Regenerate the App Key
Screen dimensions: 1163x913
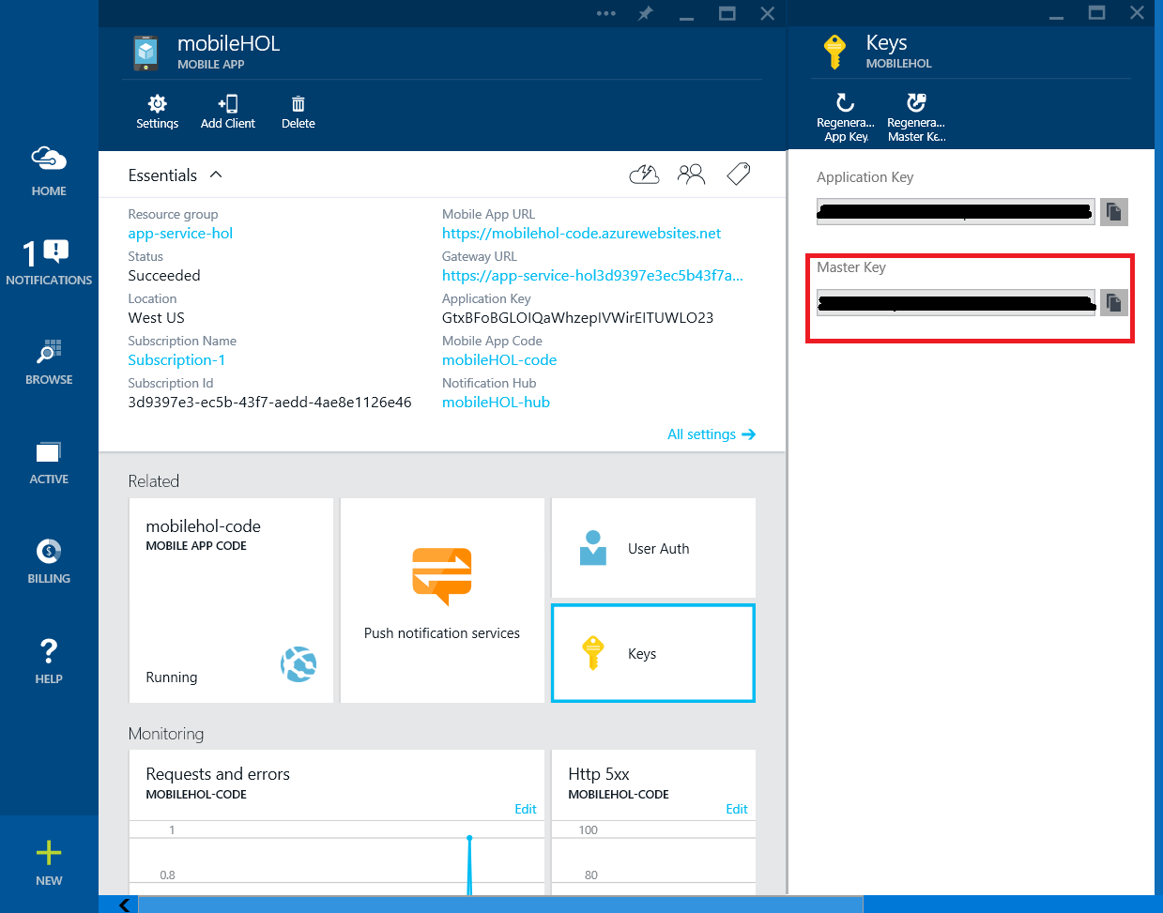pos(846,116)
